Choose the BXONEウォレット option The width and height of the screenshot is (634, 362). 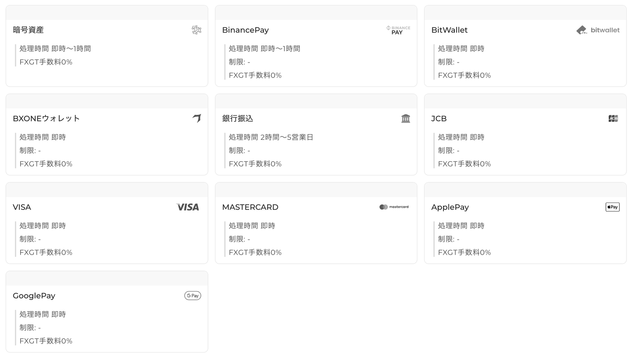click(46, 118)
